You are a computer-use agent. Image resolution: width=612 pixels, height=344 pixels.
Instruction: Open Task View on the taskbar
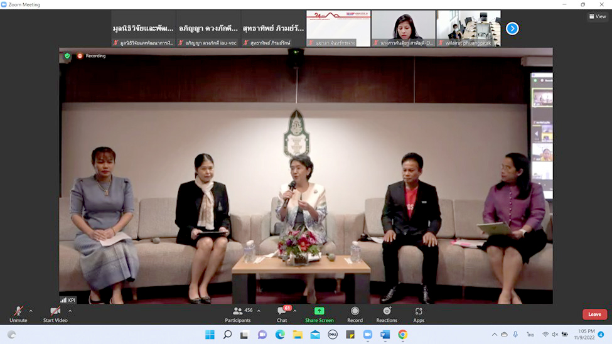point(244,335)
